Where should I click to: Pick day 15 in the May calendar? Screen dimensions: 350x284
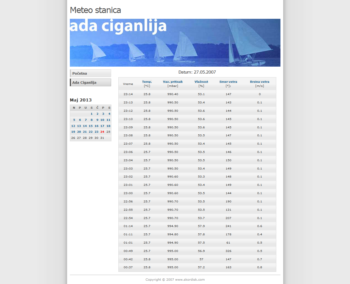91,126
